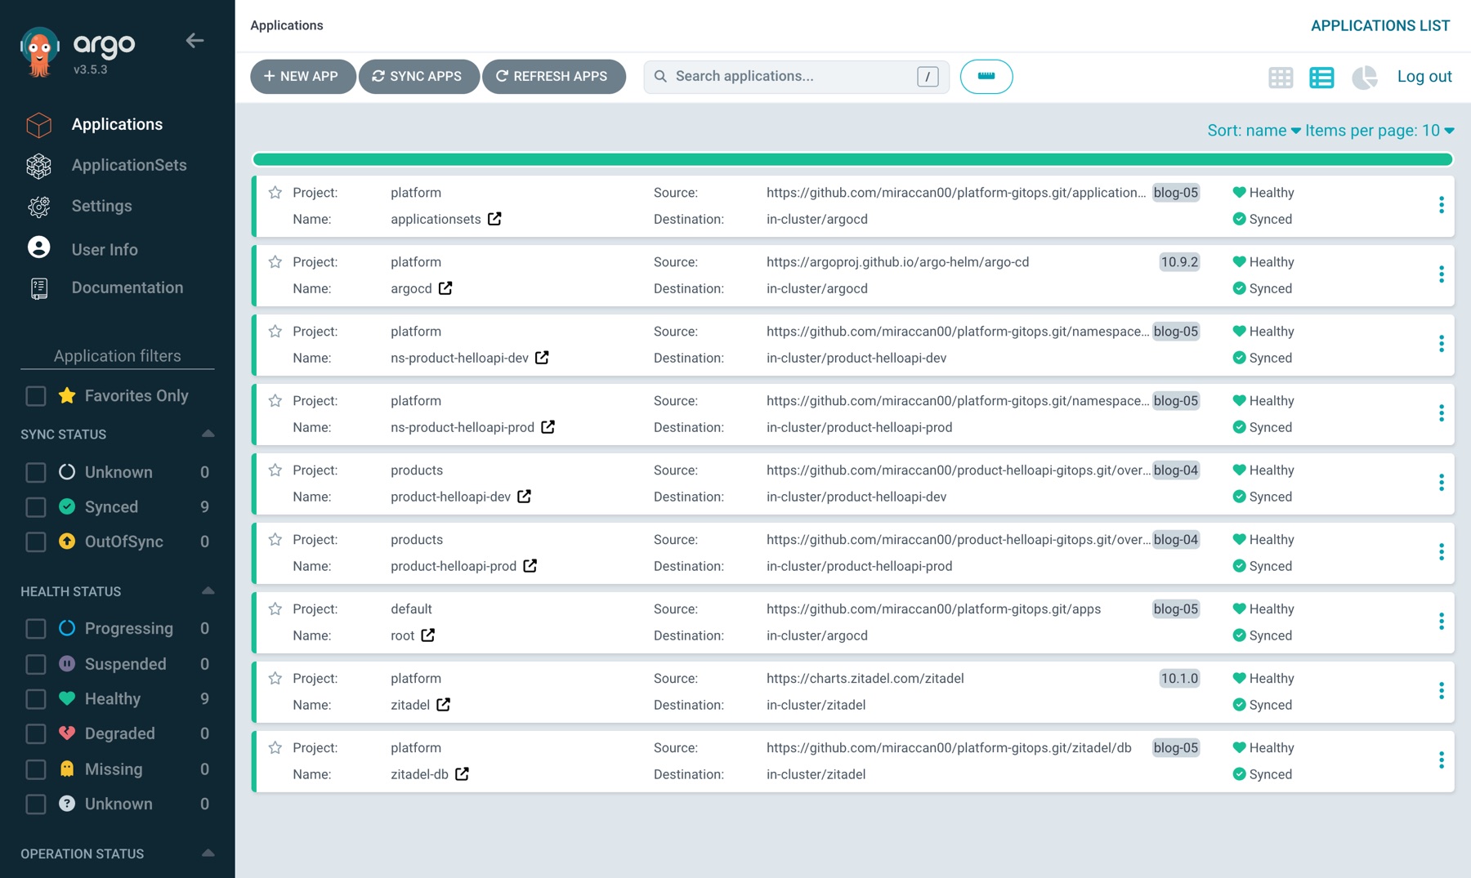Star the product-helloapi-dev application
Viewport: 1471px width, 878px height.
(x=275, y=470)
